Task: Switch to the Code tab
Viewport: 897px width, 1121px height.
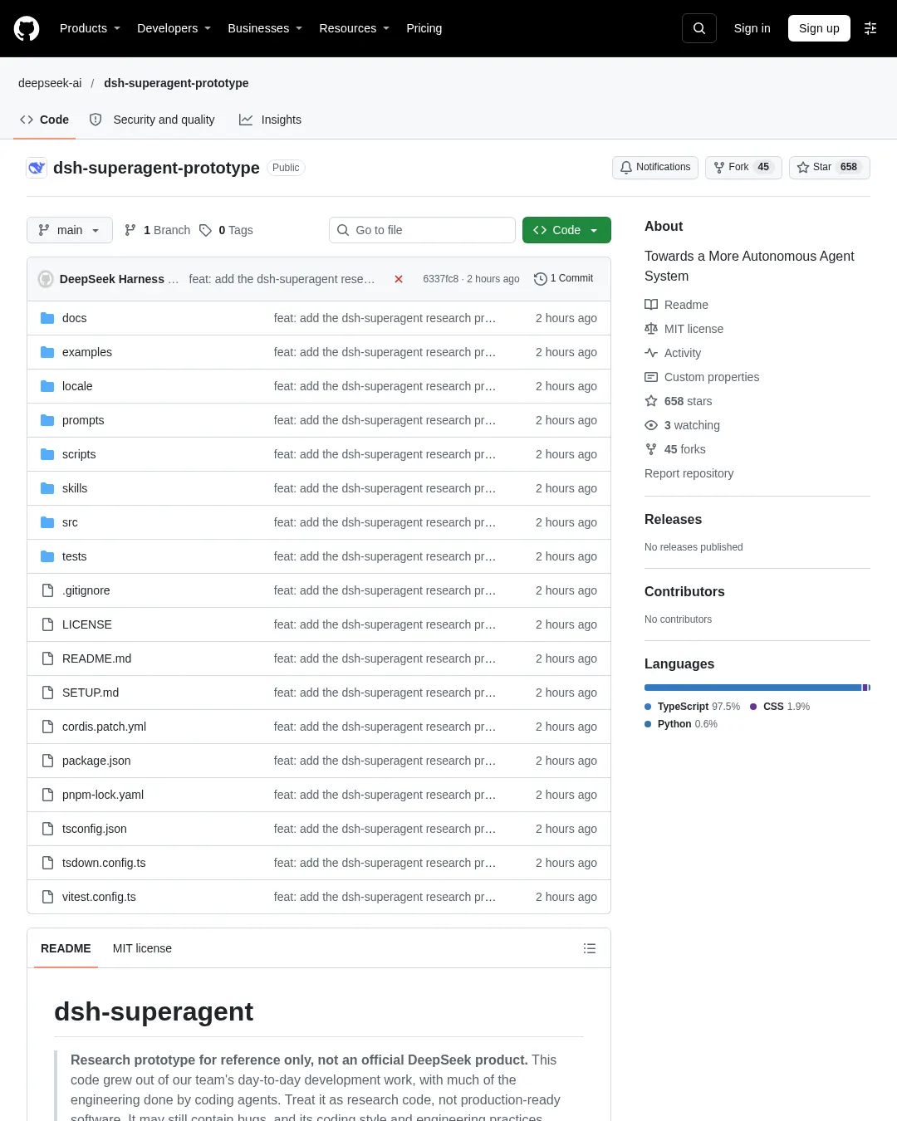Action: pos(45,120)
